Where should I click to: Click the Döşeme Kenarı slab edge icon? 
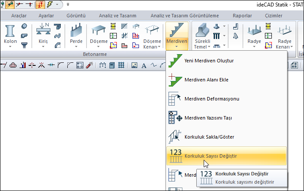click(152, 30)
